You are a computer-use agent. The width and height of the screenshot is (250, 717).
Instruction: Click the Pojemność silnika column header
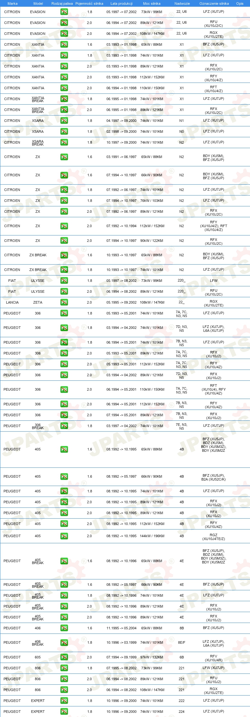pyautogui.click(x=89, y=4)
